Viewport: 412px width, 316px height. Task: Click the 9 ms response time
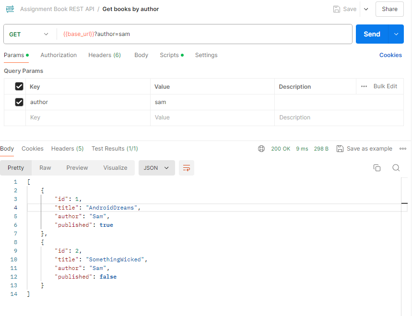[x=302, y=149]
